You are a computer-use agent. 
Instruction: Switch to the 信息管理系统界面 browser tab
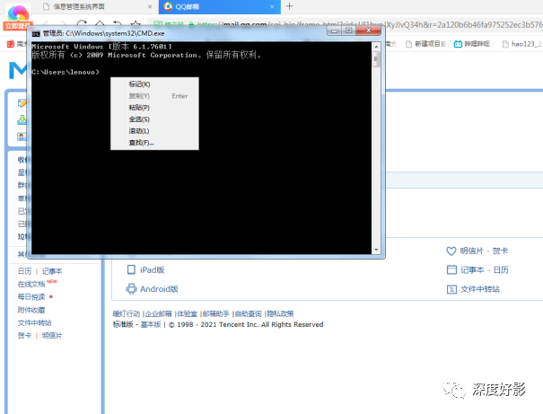[x=79, y=6]
